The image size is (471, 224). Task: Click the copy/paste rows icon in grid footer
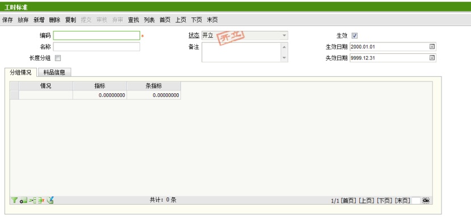[x=50, y=200]
